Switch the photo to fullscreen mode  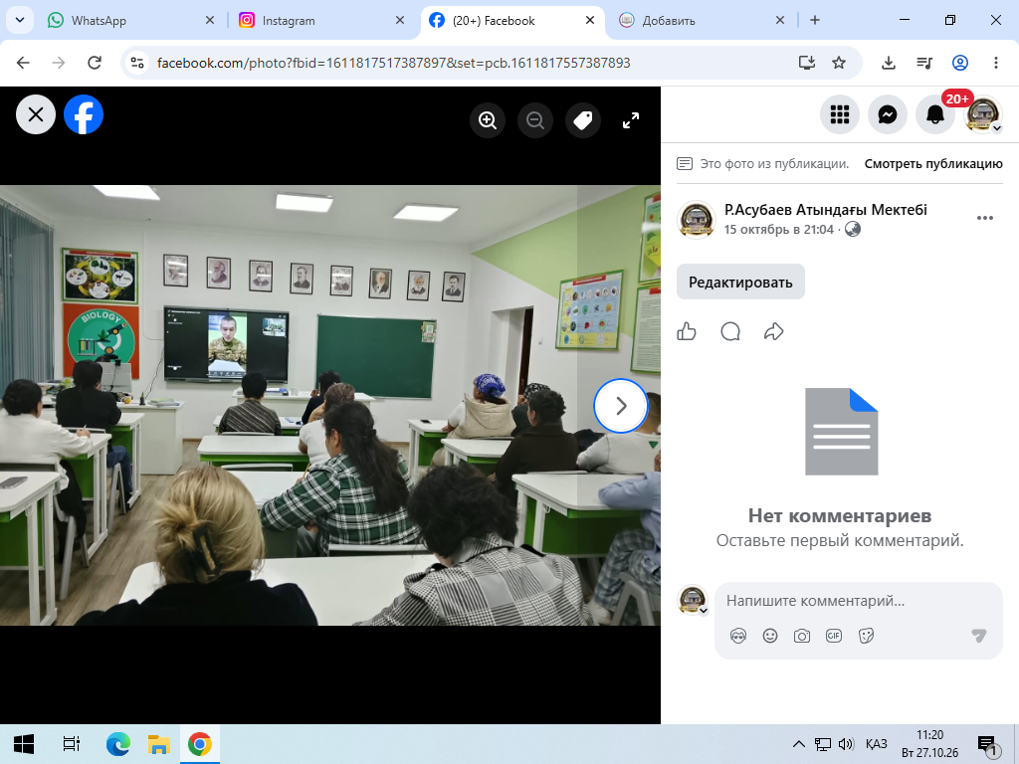(630, 120)
